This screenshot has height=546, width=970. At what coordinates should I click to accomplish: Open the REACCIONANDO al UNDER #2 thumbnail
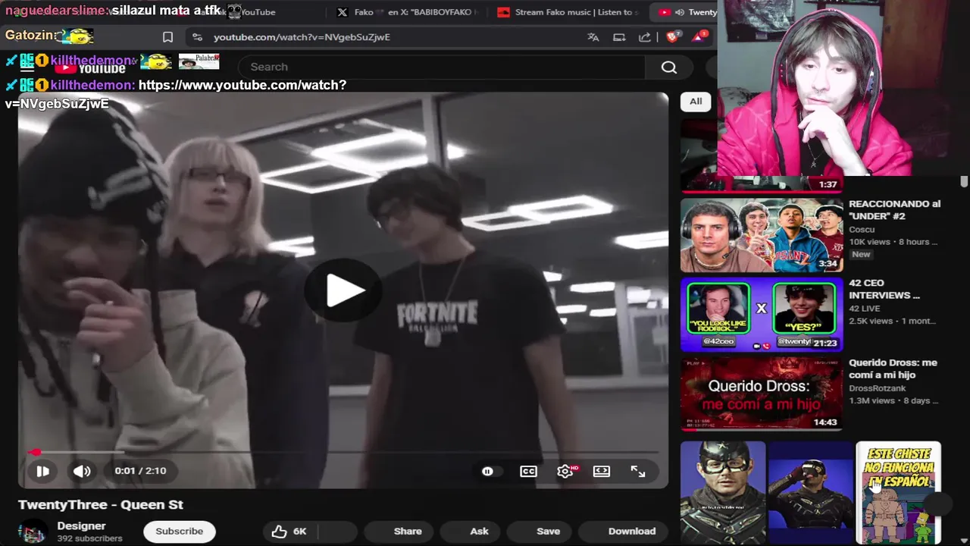coord(762,235)
